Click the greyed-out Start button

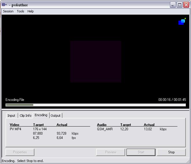pyautogui.click(x=141, y=152)
